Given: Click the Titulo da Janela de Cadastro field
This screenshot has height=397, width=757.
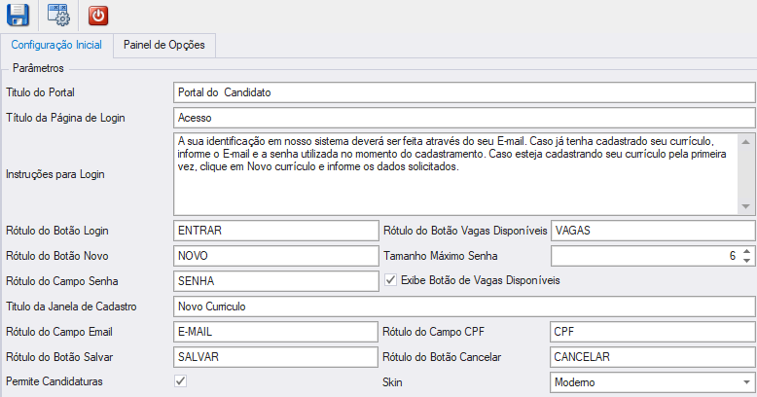Looking at the screenshot, I should [x=464, y=307].
